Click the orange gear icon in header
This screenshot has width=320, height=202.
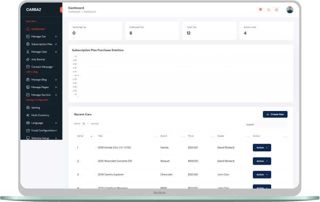pyautogui.click(x=276, y=9)
